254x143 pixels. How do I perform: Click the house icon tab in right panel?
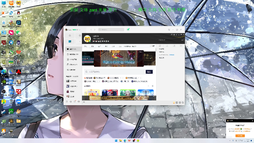click(160, 46)
